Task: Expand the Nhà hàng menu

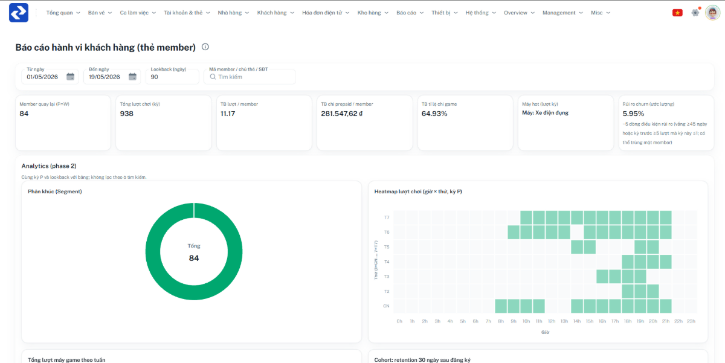Action: click(x=234, y=13)
